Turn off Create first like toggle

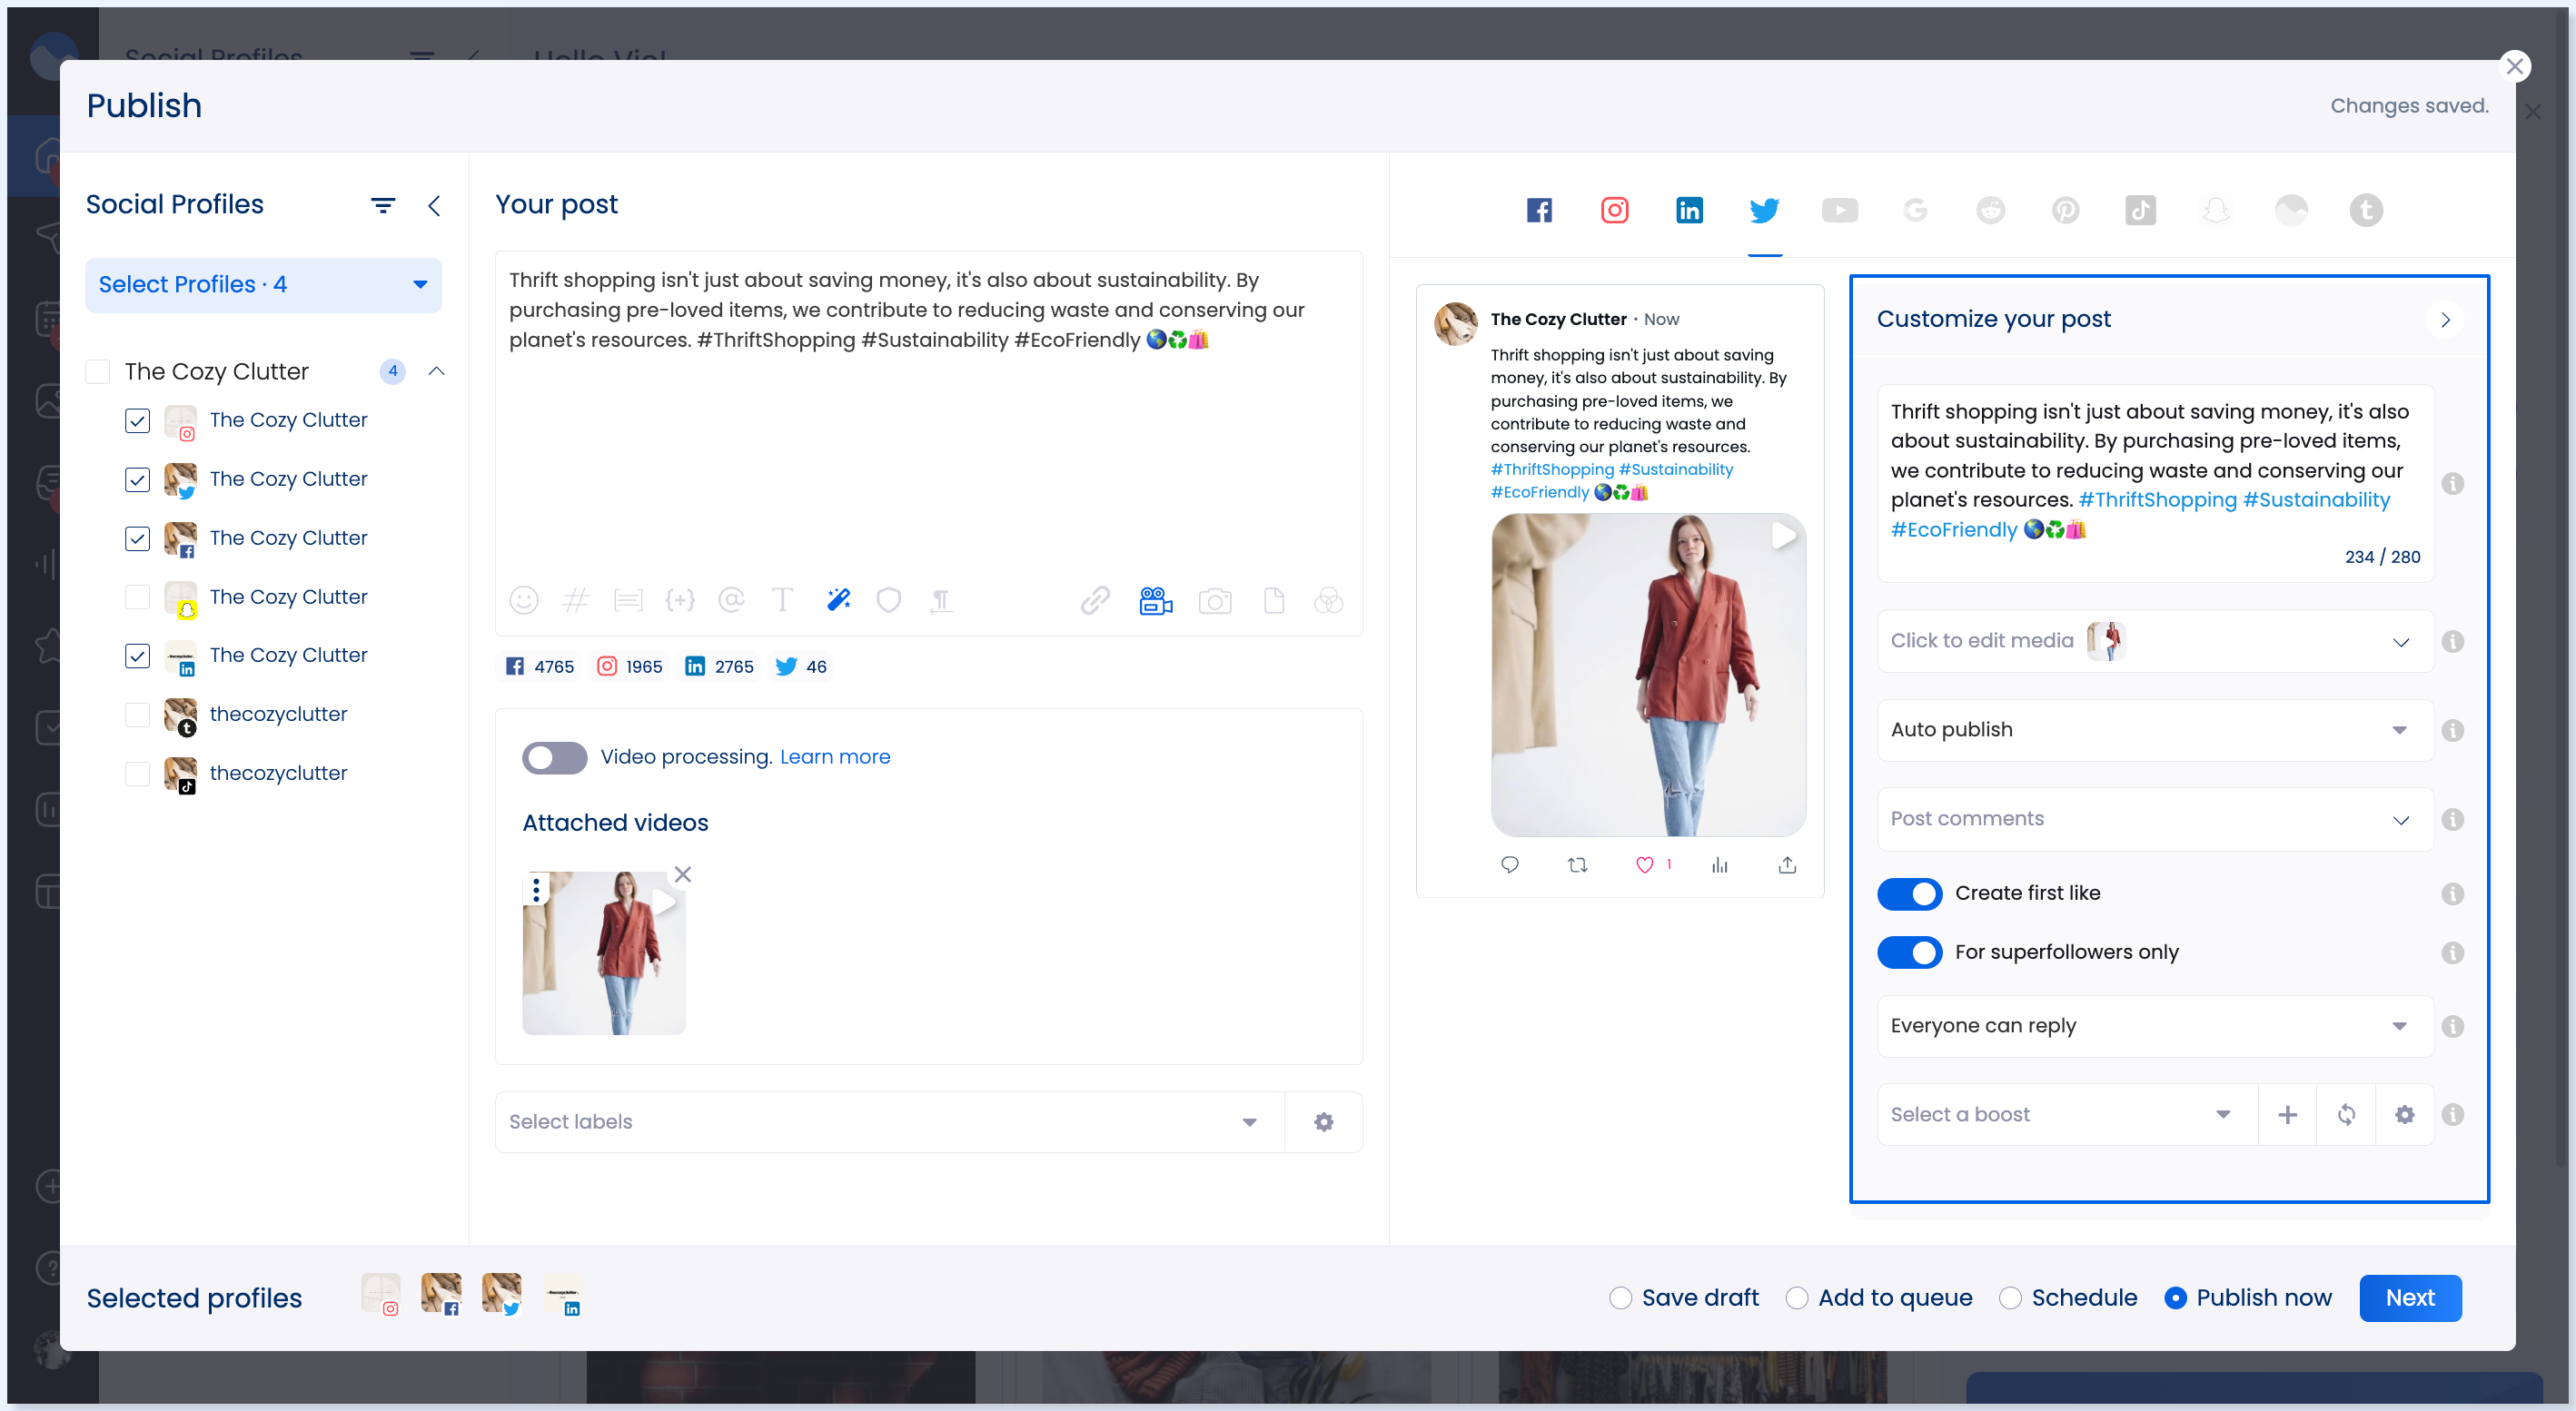click(1909, 893)
